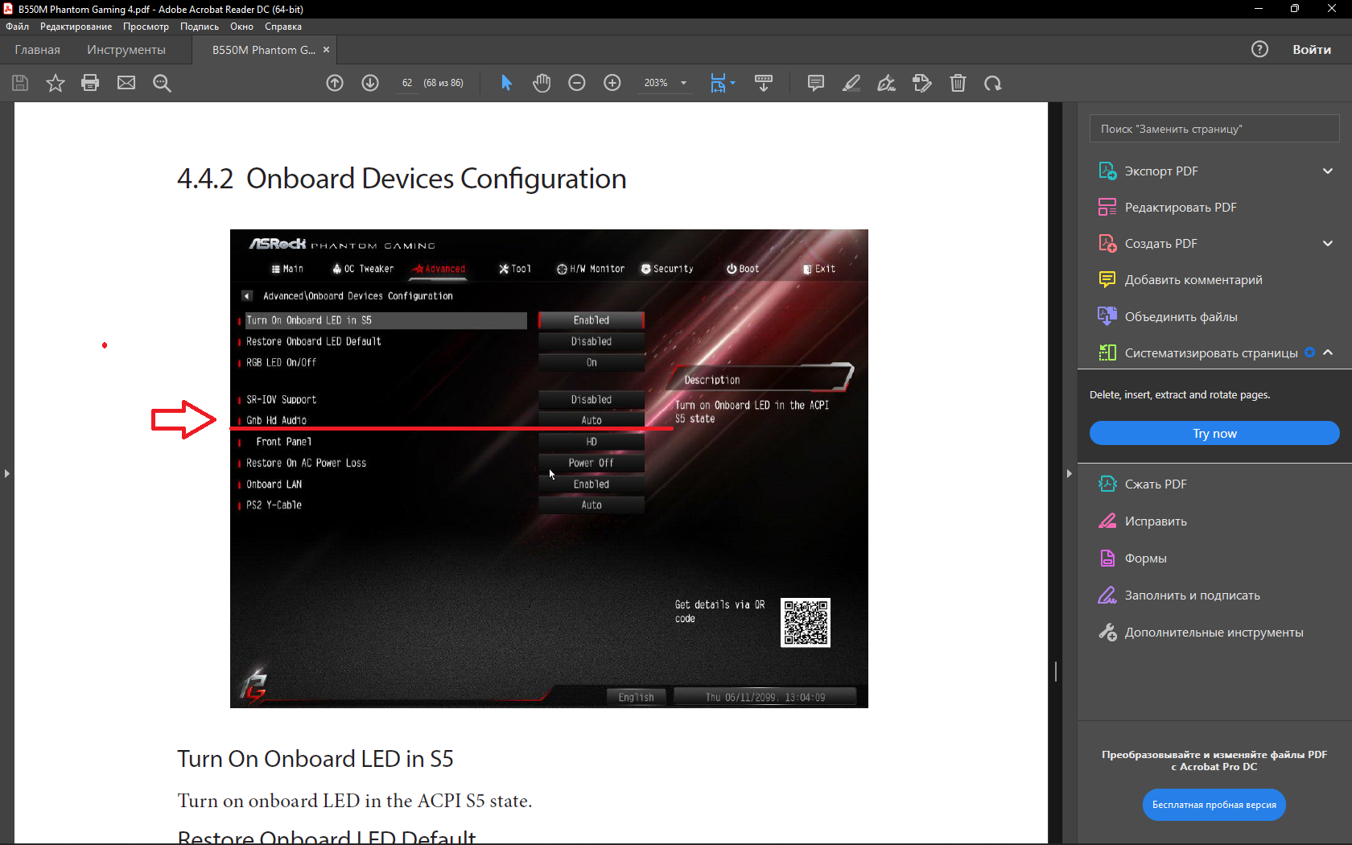Select the Highlight text pen tool

[x=851, y=83]
